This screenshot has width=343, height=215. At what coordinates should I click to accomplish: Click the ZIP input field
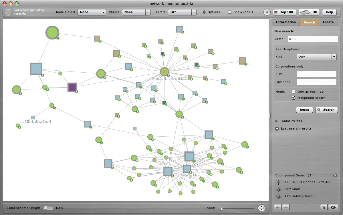(316, 74)
